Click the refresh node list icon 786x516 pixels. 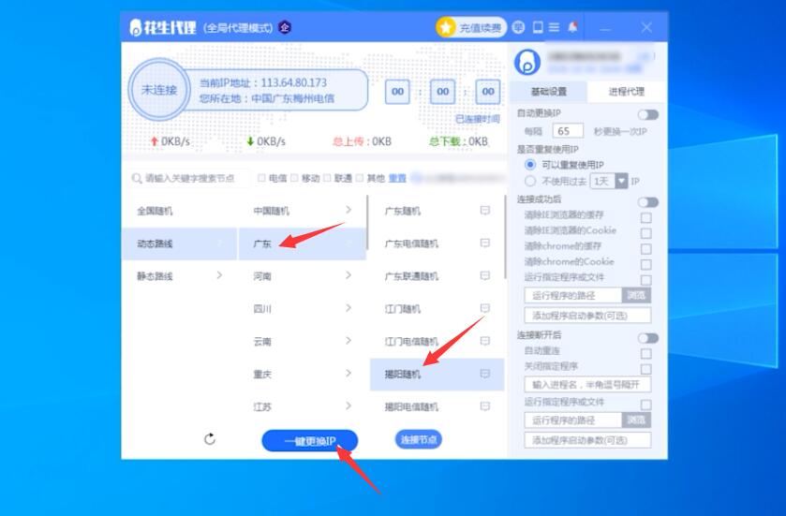pyautogui.click(x=210, y=439)
